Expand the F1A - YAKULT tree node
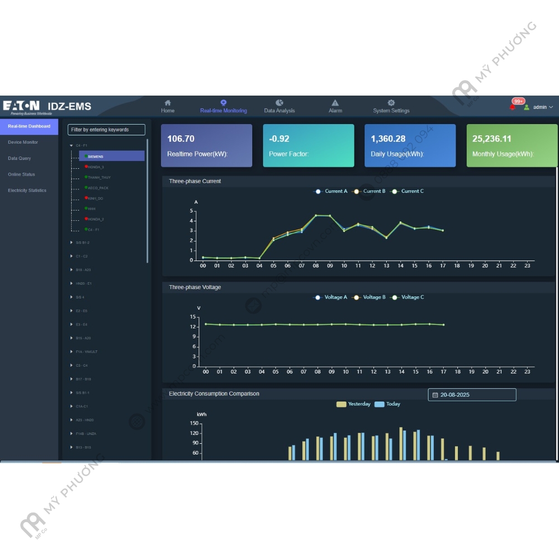 (x=72, y=352)
